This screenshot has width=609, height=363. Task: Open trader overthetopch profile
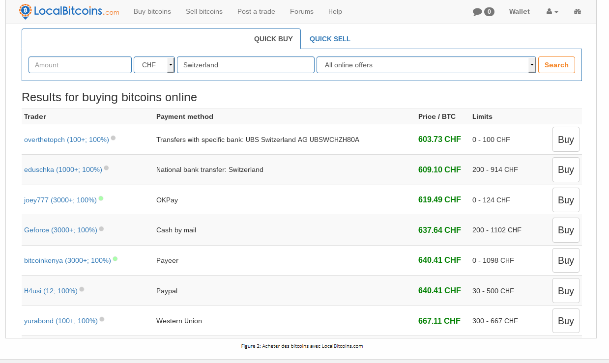tap(66, 140)
